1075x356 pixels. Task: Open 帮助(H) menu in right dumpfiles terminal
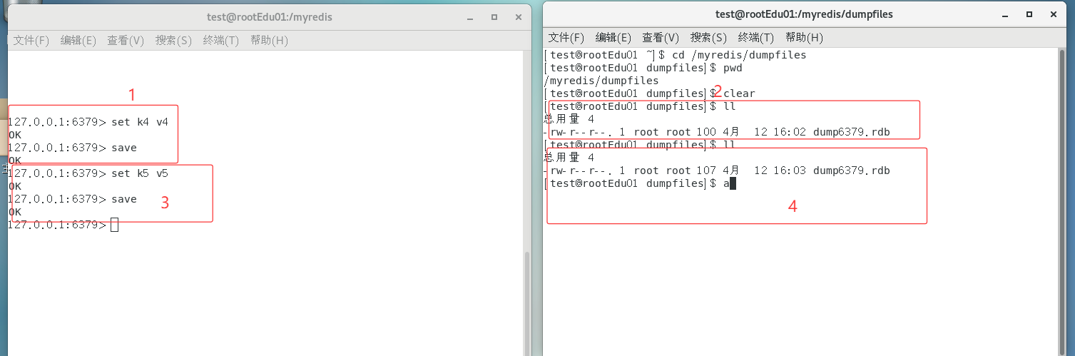coord(804,37)
